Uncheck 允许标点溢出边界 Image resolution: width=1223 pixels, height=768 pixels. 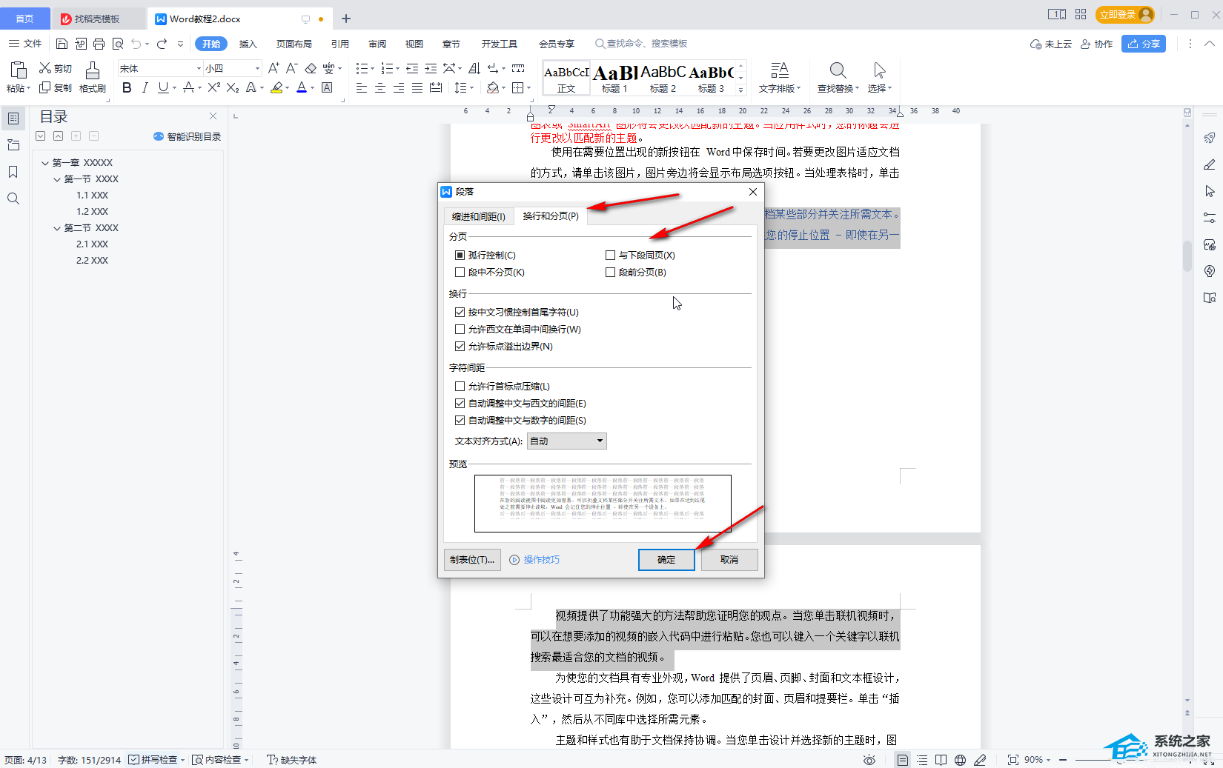(x=460, y=346)
